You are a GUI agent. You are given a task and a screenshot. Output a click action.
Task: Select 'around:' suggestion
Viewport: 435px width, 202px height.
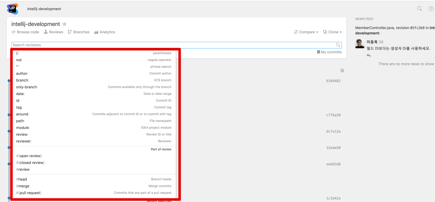(94, 114)
